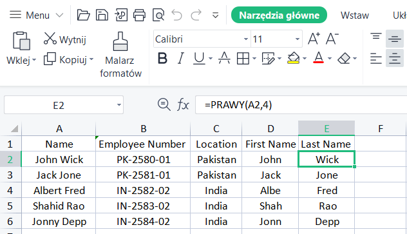Toggle Underline formatting

point(199,59)
